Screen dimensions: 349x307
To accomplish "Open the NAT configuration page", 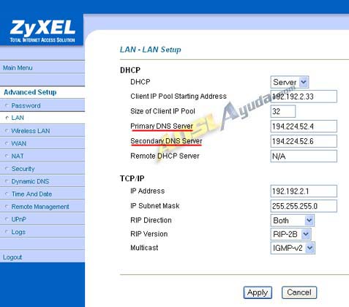I will pos(18,156).
